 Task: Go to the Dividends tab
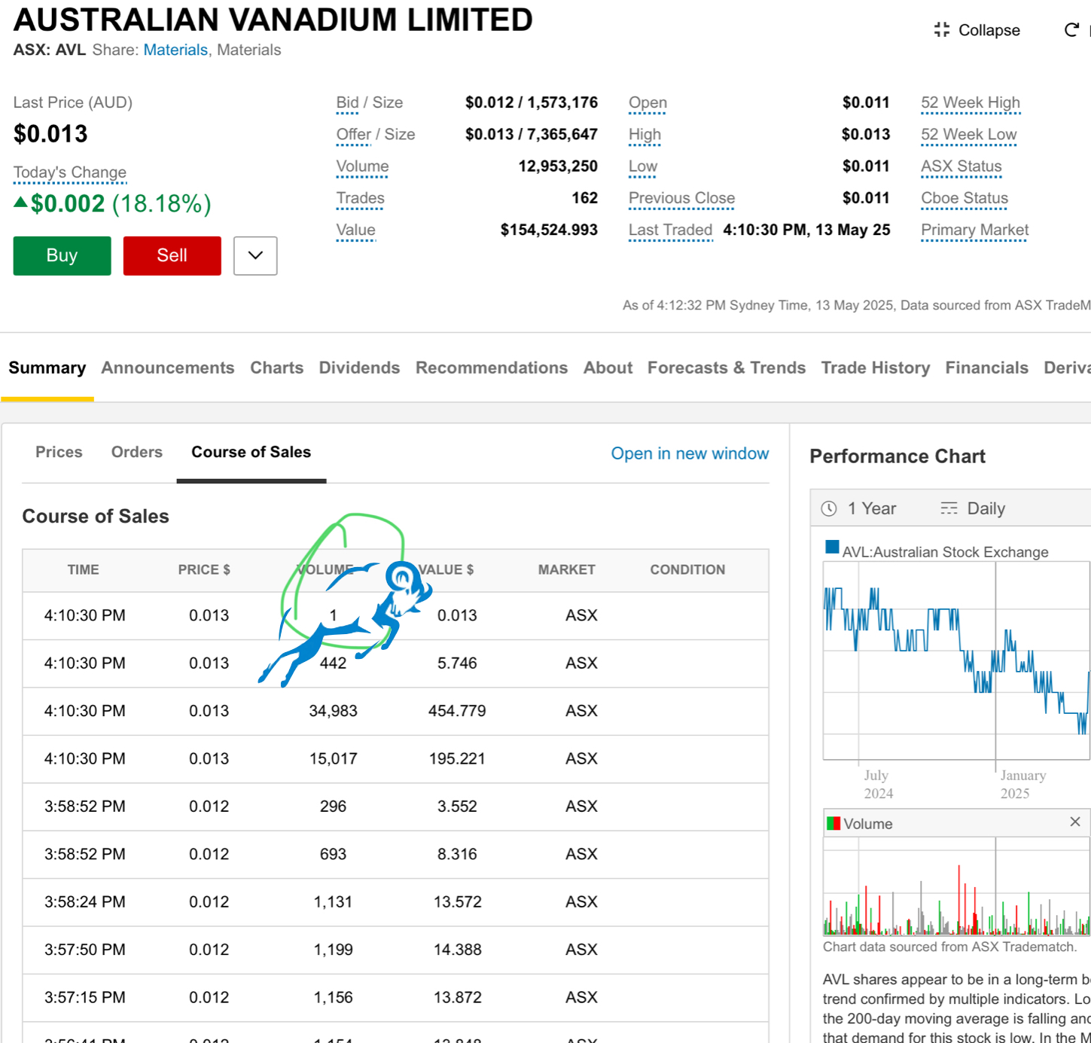[359, 367]
